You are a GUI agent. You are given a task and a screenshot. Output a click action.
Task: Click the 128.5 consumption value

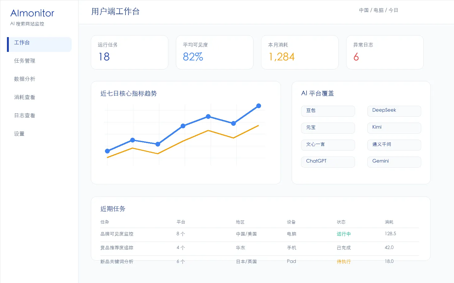390,234
